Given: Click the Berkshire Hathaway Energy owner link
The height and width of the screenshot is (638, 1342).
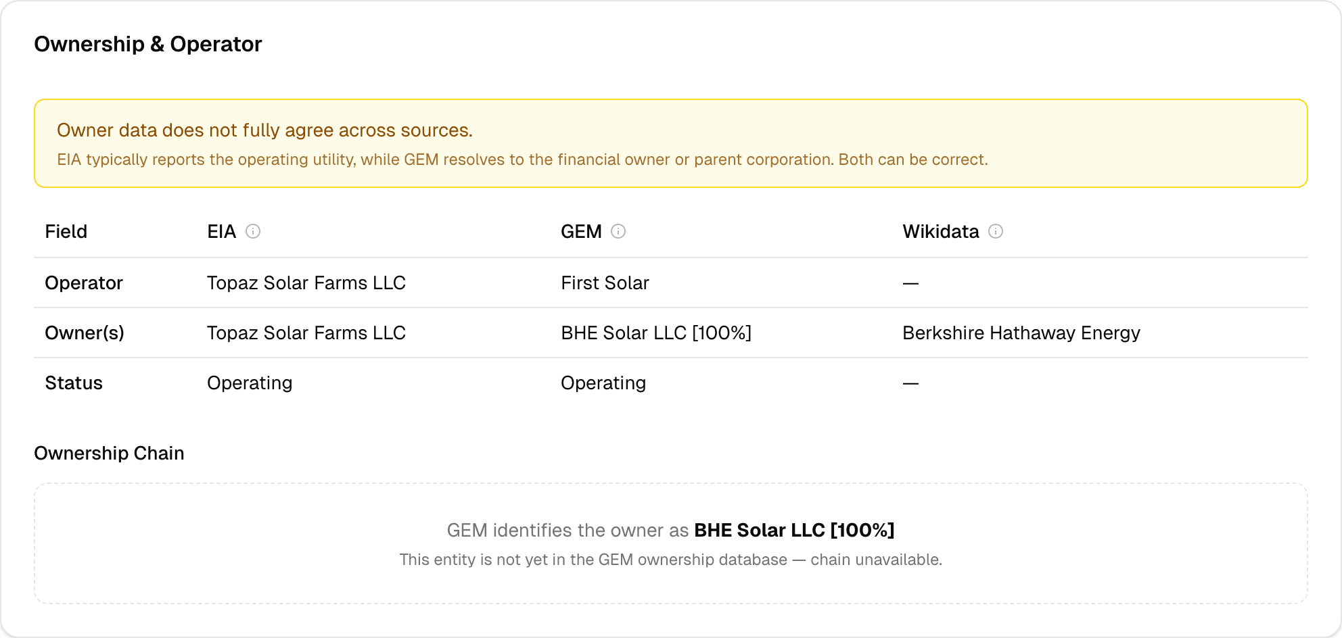Looking at the screenshot, I should 1021,333.
